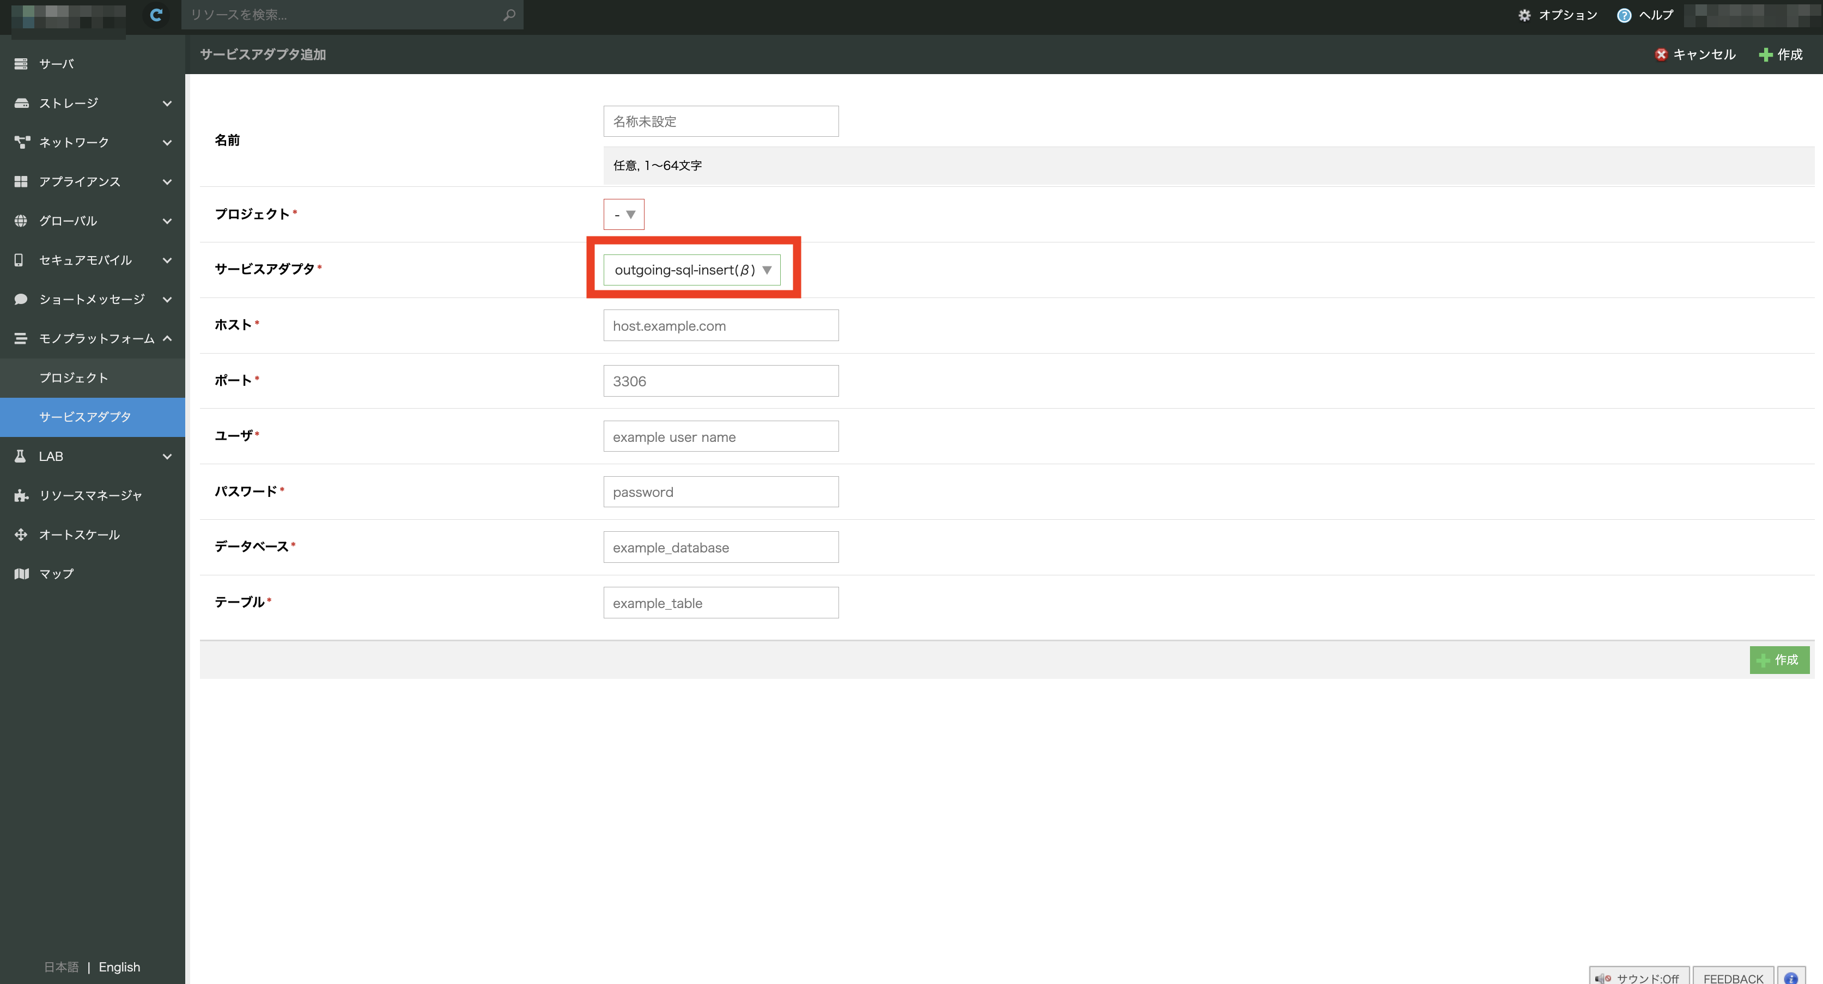Click the サーバ sidebar icon
Image resolution: width=1823 pixels, height=984 pixels.
click(x=21, y=64)
